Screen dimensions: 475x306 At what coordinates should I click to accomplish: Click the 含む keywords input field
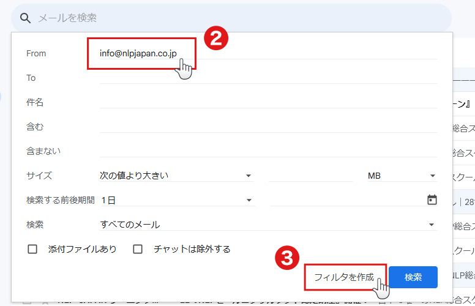coord(267,127)
